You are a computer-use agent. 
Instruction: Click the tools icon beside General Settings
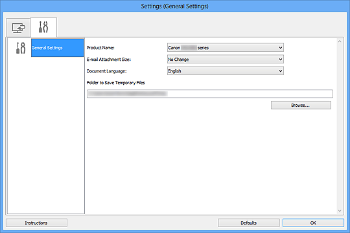tap(21, 48)
